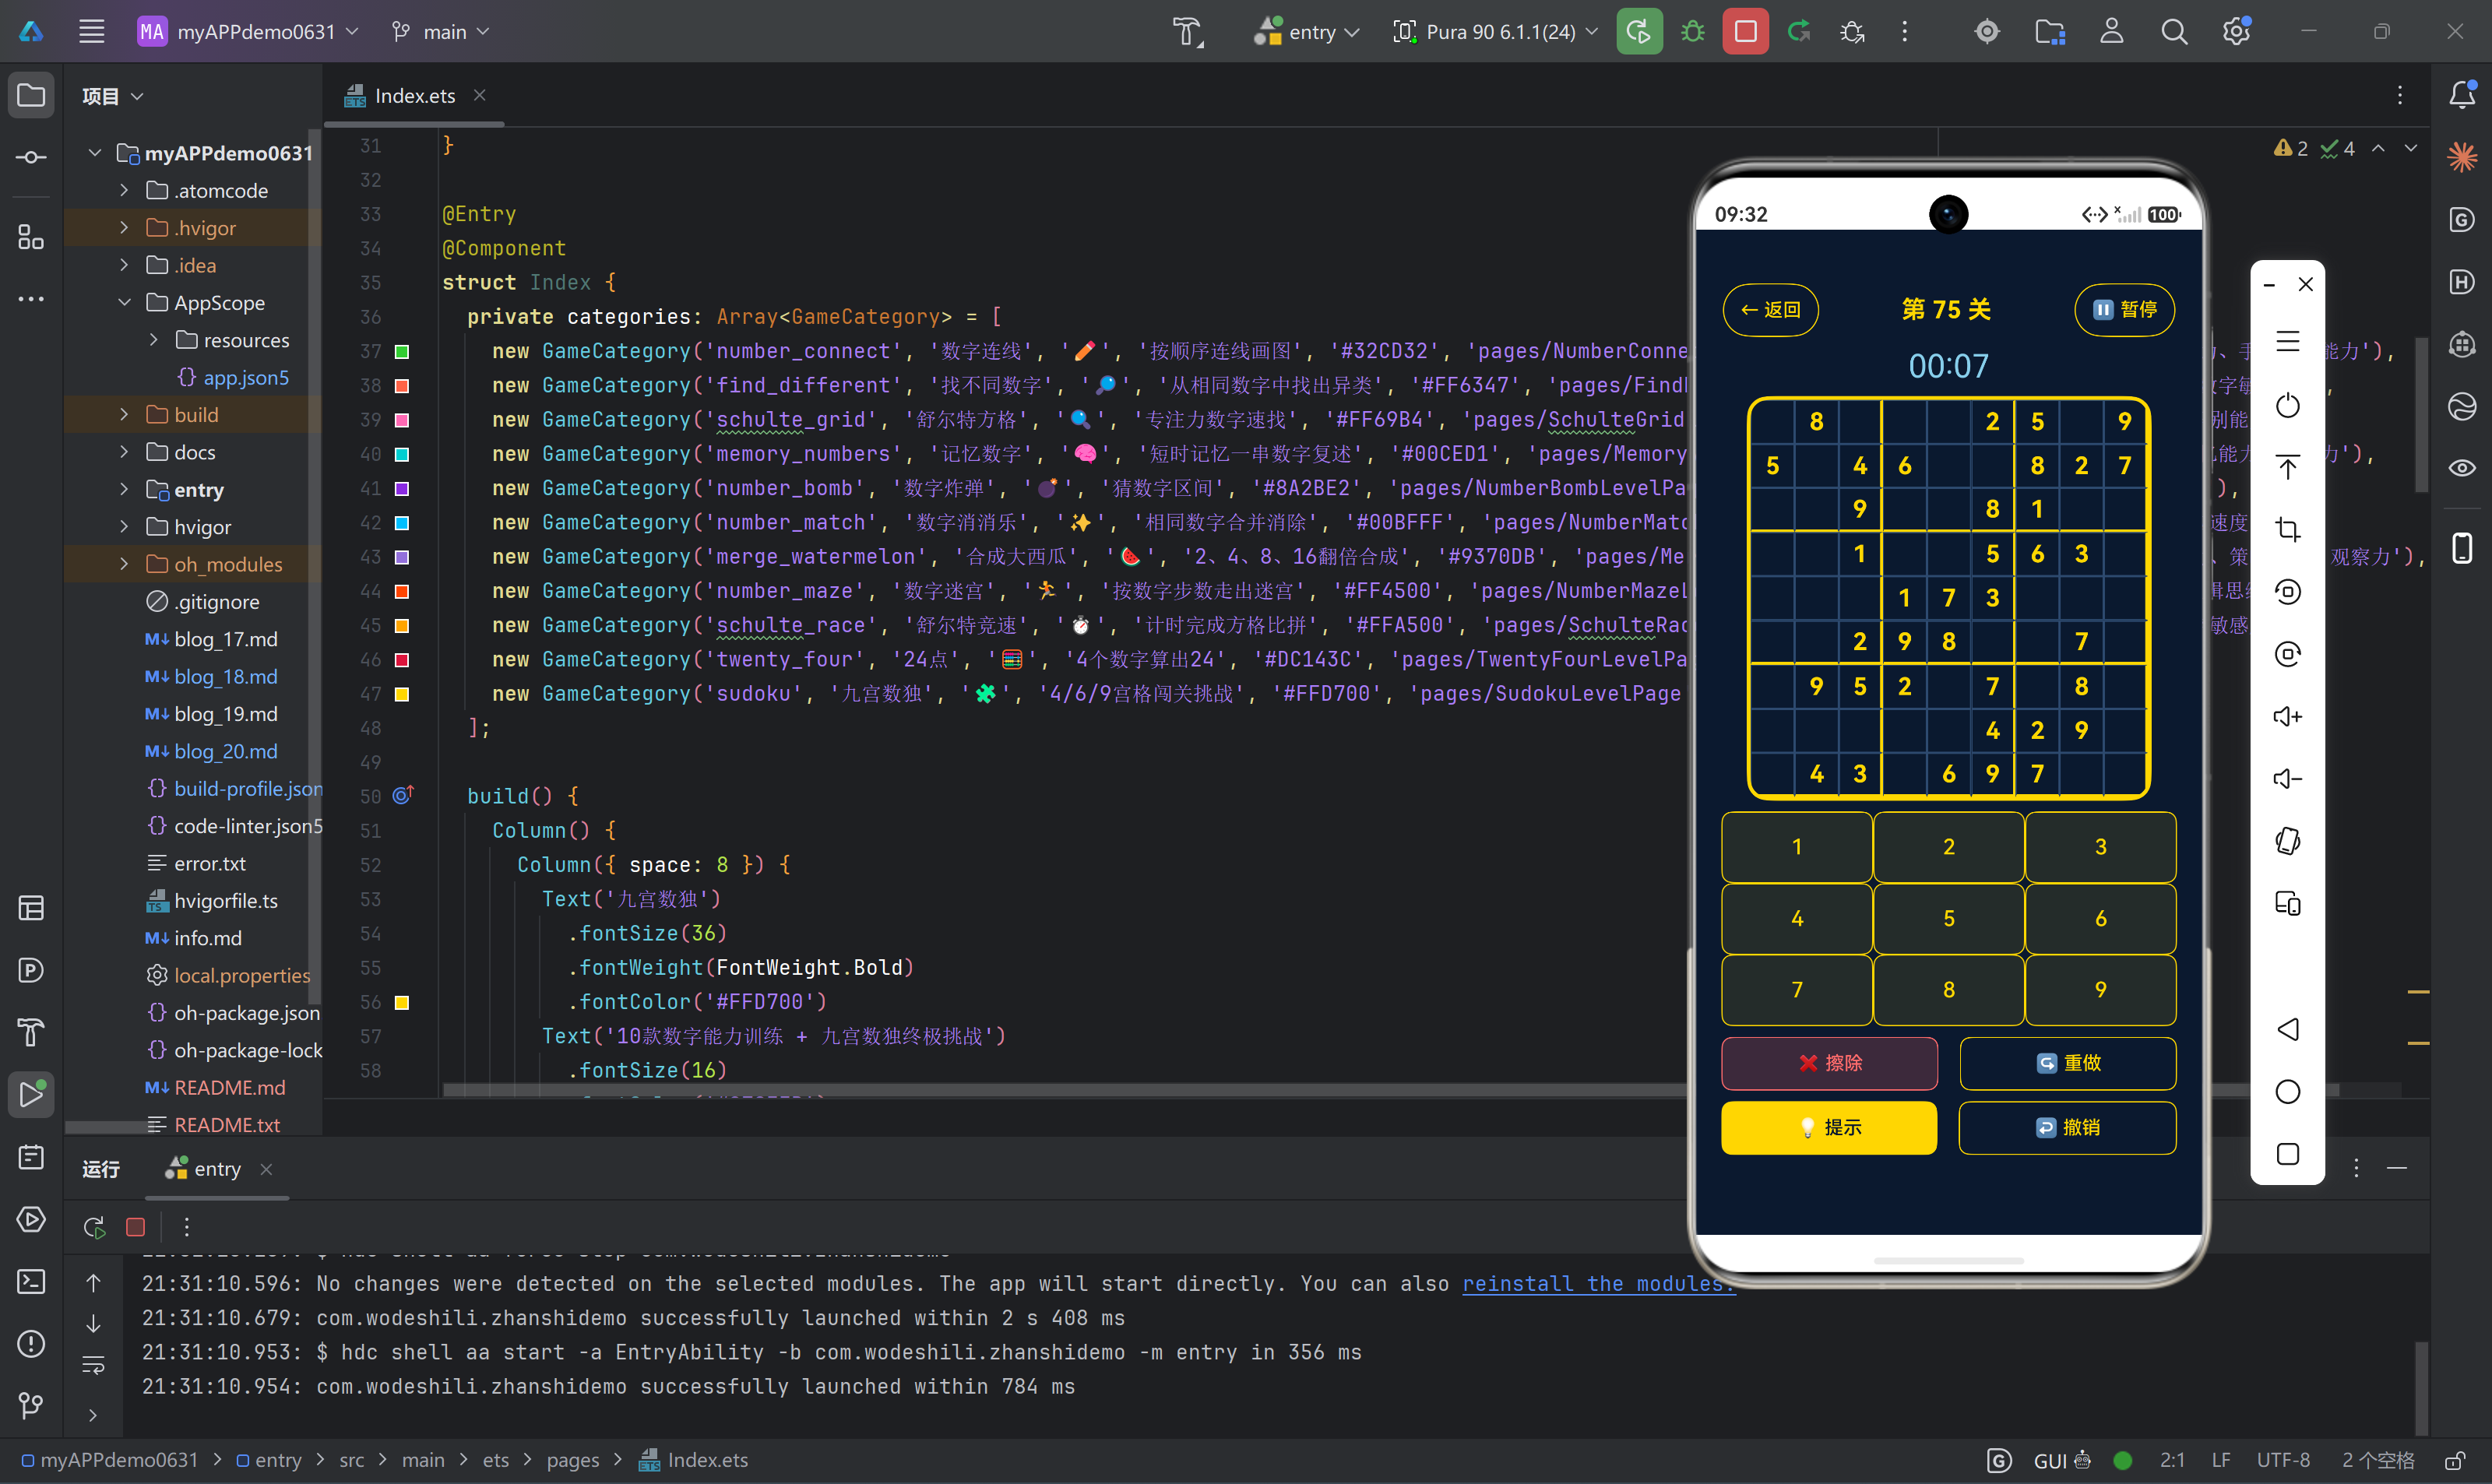Expand the oh_modules folder
Screen dimensions: 2492x1484
point(124,564)
